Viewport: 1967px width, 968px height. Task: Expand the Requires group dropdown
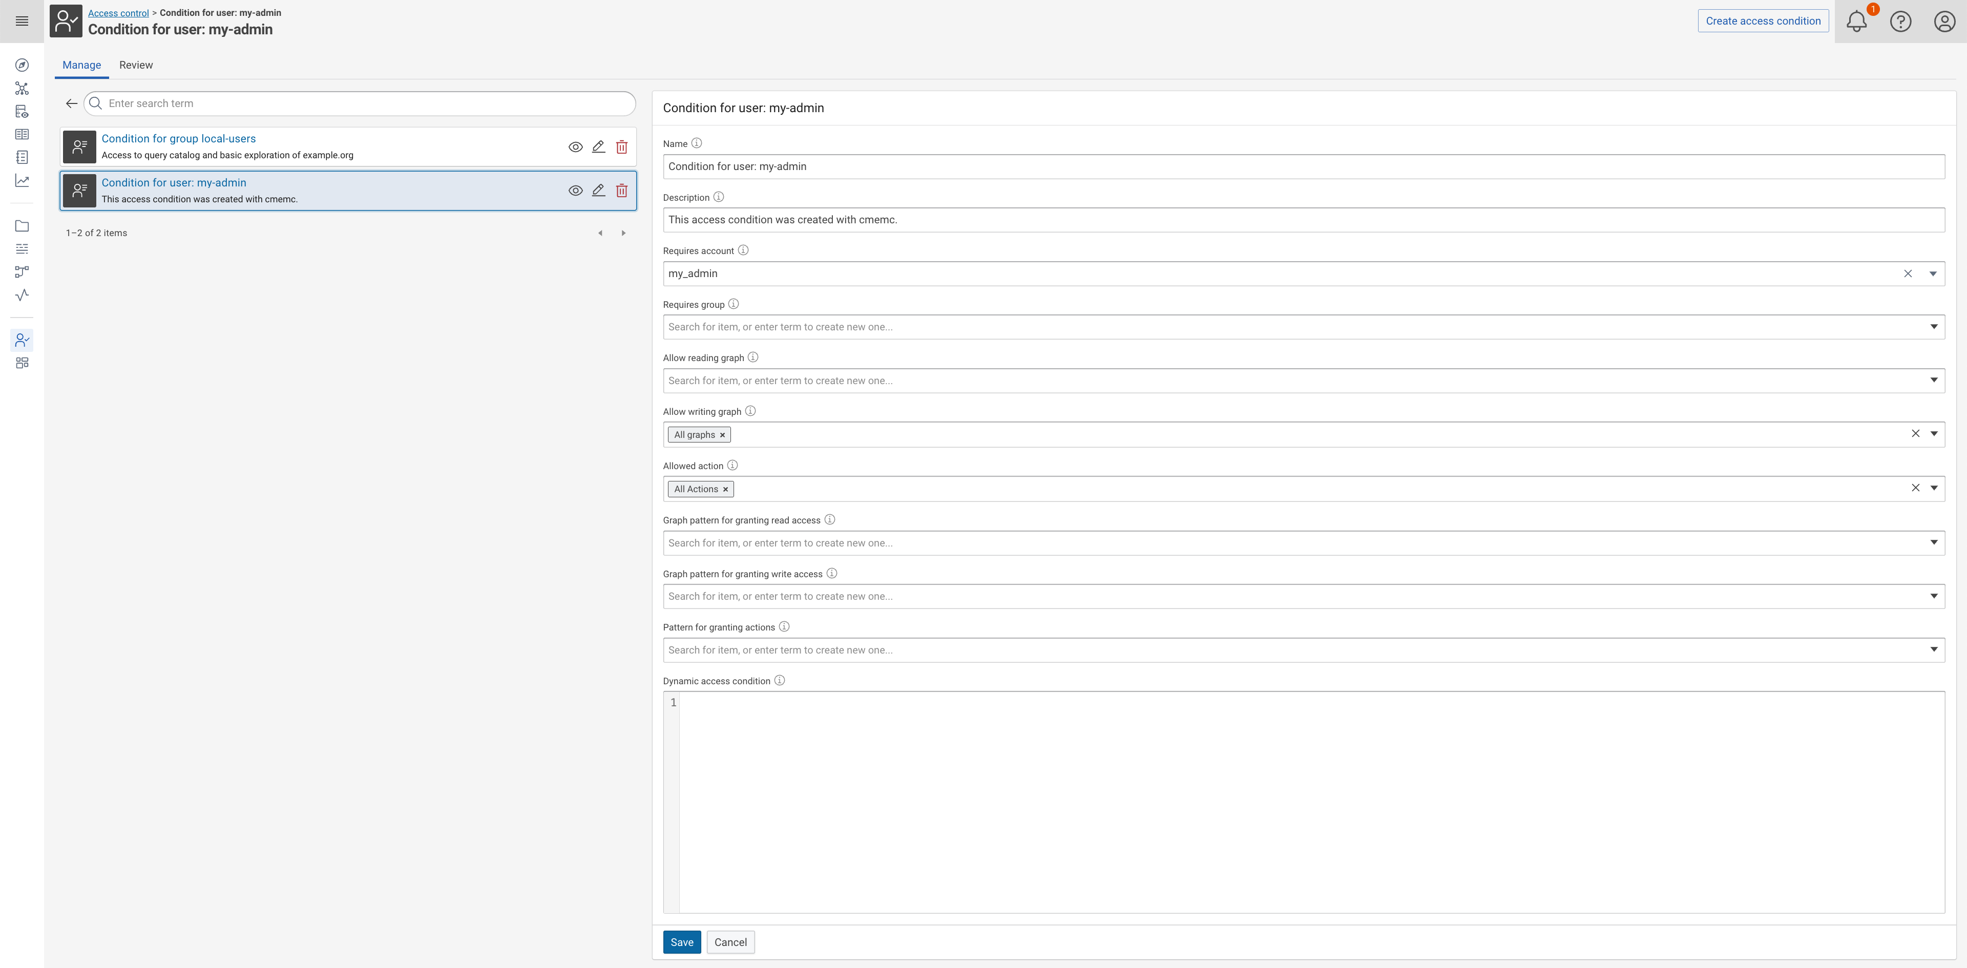tap(1933, 327)
